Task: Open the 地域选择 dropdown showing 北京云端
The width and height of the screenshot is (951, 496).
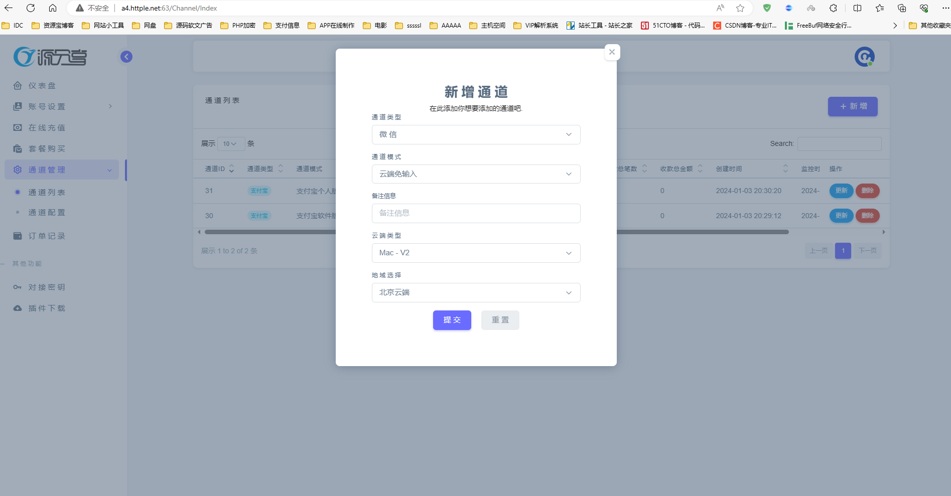Action: [x=476, y=292]
